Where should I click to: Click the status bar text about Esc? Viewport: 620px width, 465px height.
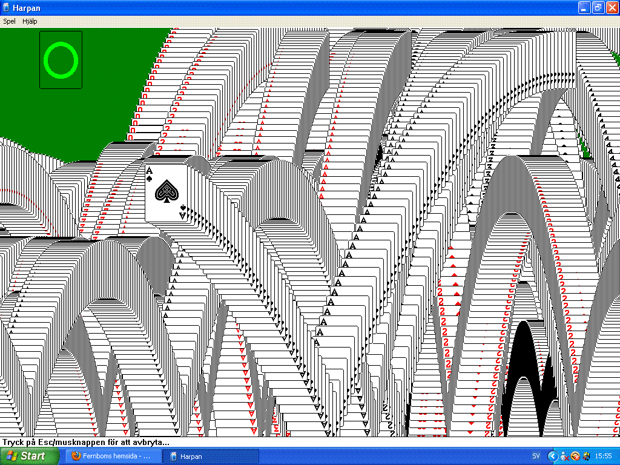[x=85, y=443]
